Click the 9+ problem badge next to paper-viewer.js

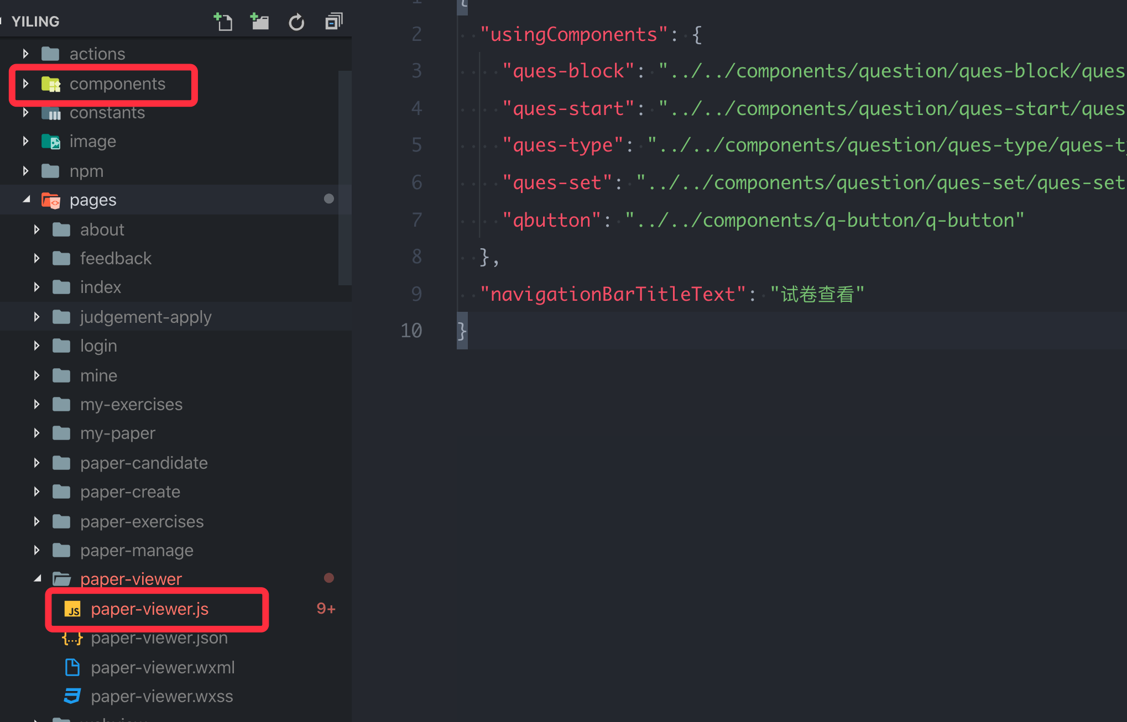[326, 608]
